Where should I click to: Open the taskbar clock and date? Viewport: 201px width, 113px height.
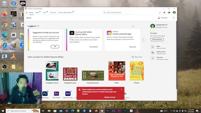(191, 111)
